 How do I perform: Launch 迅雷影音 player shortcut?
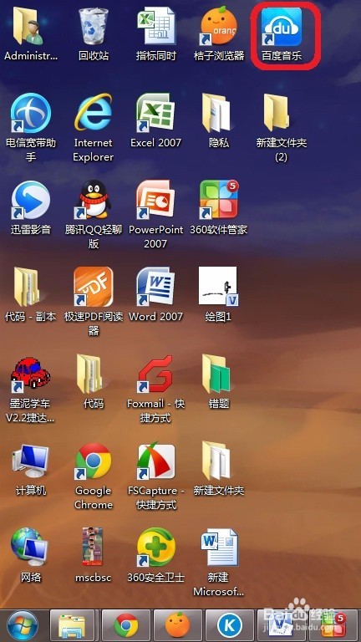click(31, 201)
